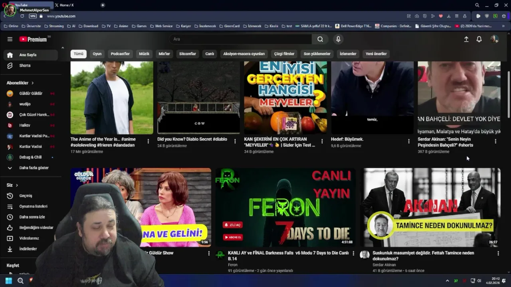Screen dimensions: 511x287
Task: Open the YouTube account avatar menu
Action: (494, 39)
